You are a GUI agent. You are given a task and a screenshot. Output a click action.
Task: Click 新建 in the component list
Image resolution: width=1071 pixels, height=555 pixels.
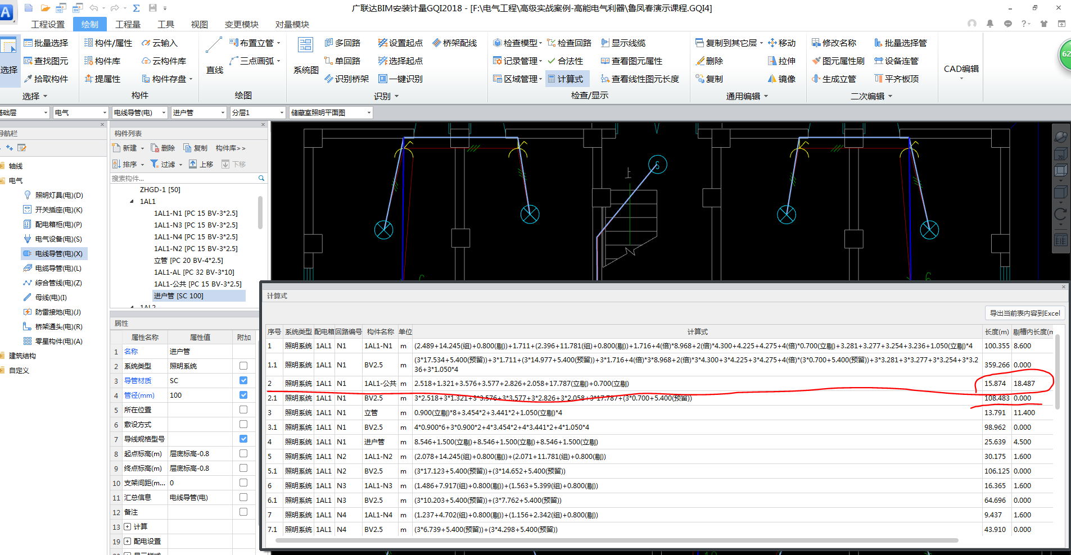pos(129,148)
